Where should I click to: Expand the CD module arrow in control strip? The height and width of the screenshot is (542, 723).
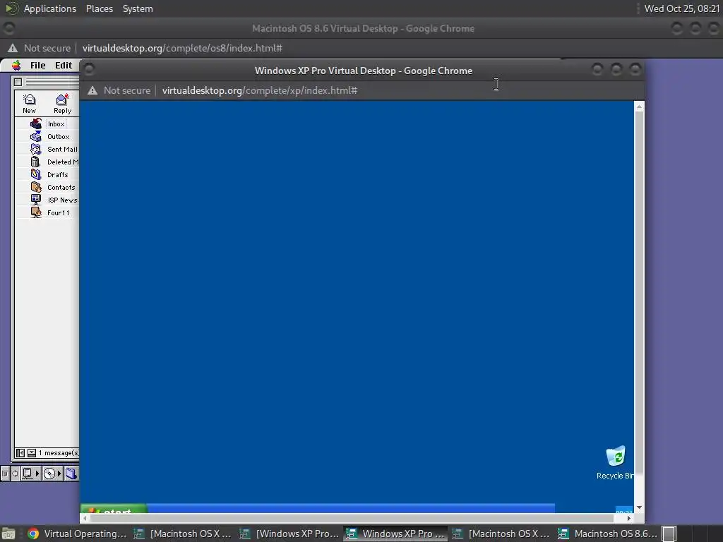click(59, 474)
